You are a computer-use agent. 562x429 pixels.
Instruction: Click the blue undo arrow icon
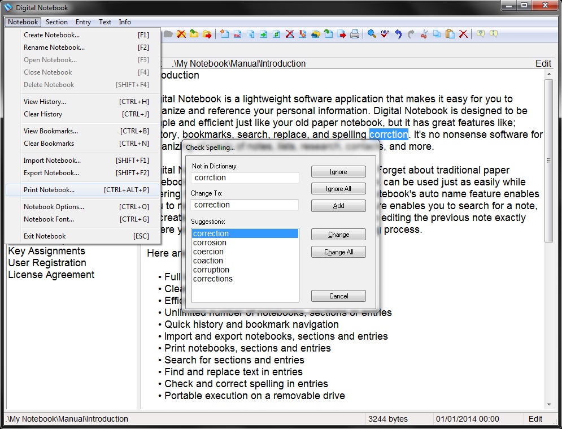398,34
